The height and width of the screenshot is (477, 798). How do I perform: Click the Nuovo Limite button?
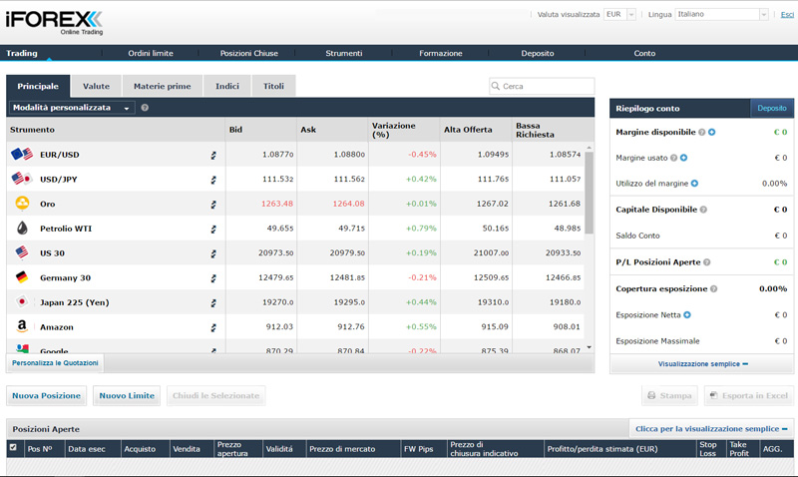127,395
